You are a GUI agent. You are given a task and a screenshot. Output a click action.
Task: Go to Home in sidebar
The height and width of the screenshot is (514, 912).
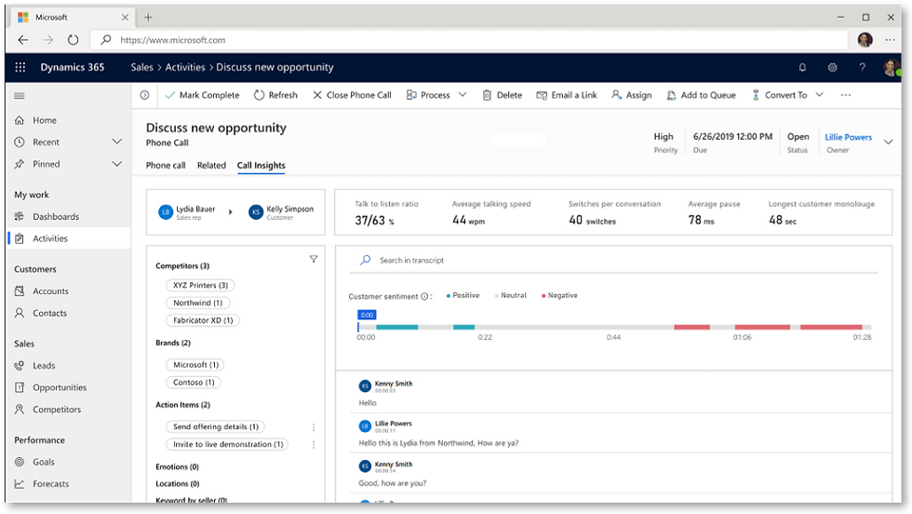click(x=45, y=120)
